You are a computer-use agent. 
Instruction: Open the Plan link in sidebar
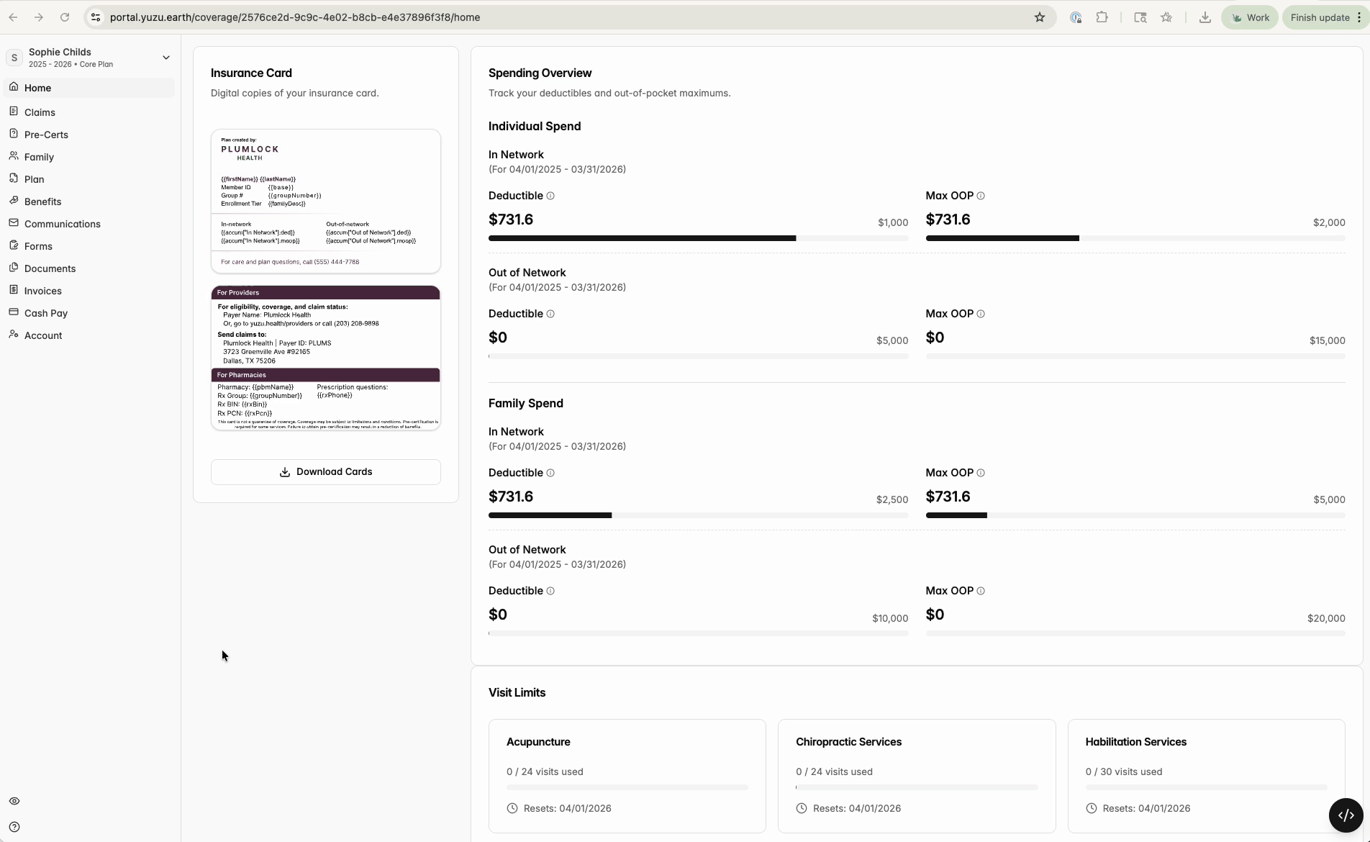click(x=34, y=179)
